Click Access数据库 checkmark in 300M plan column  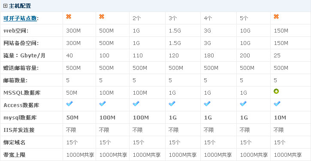[x=69, y=104]
